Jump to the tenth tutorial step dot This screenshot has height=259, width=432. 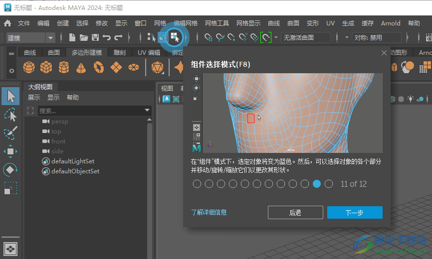tap(305, 184)
